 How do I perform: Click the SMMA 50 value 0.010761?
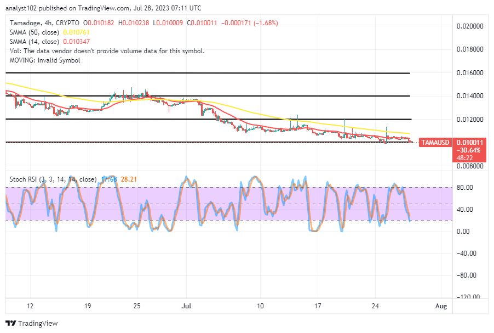click(x=76, y=32)
